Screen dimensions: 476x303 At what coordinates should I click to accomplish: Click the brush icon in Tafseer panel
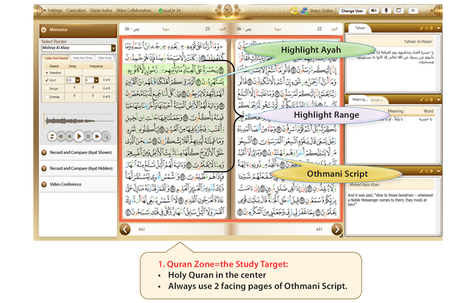click(x=422, y=28)
